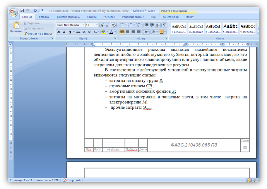Switch to the Рецензирование tab

tap(133, 17)
